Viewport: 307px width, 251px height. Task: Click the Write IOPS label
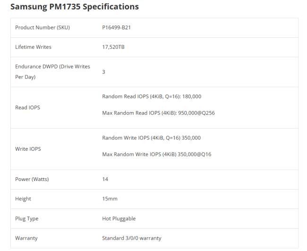pyautogui.click(x=28, y=149)
